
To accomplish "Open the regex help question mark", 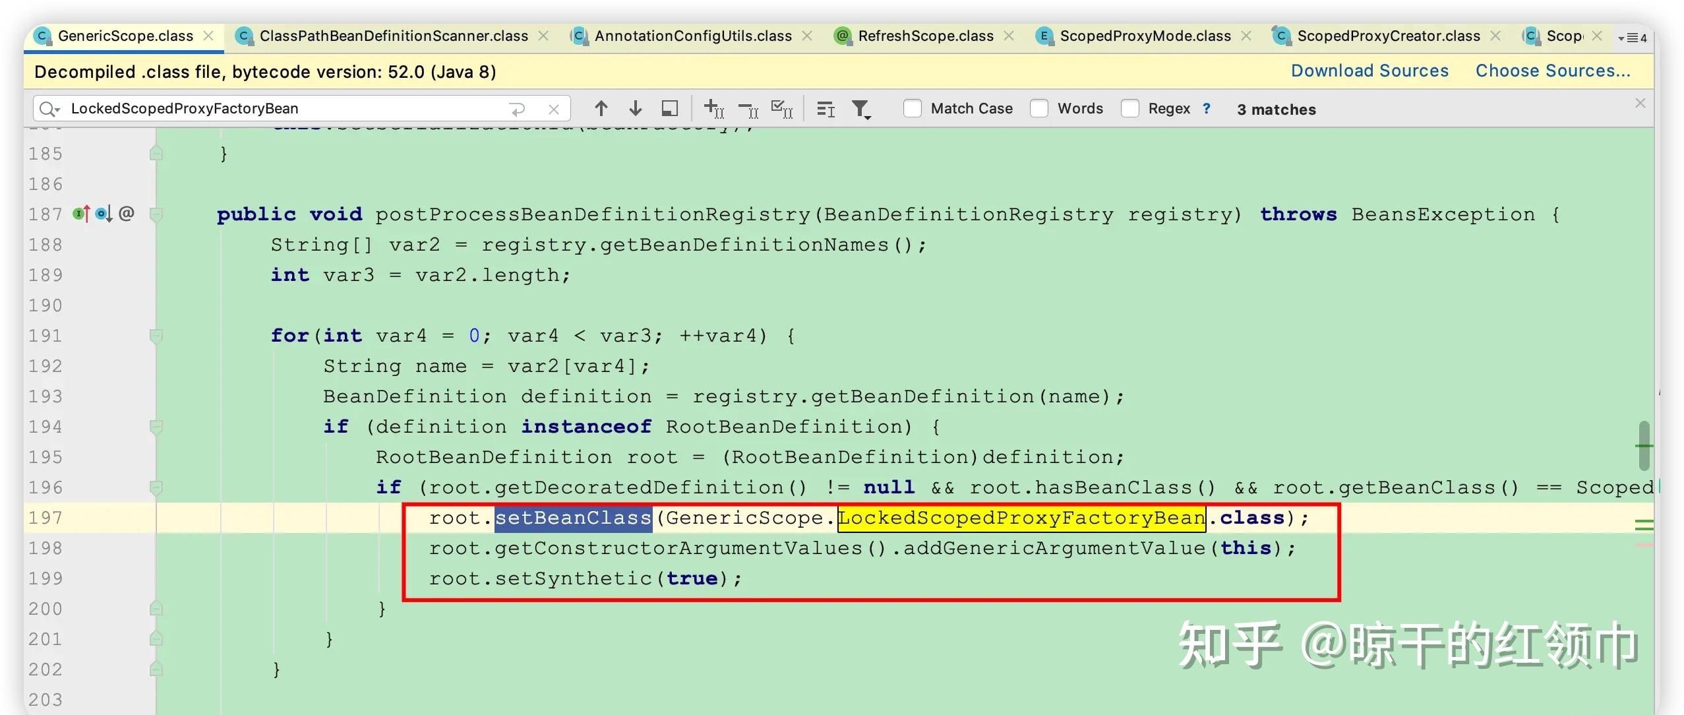I will [x=1206, y=108].
